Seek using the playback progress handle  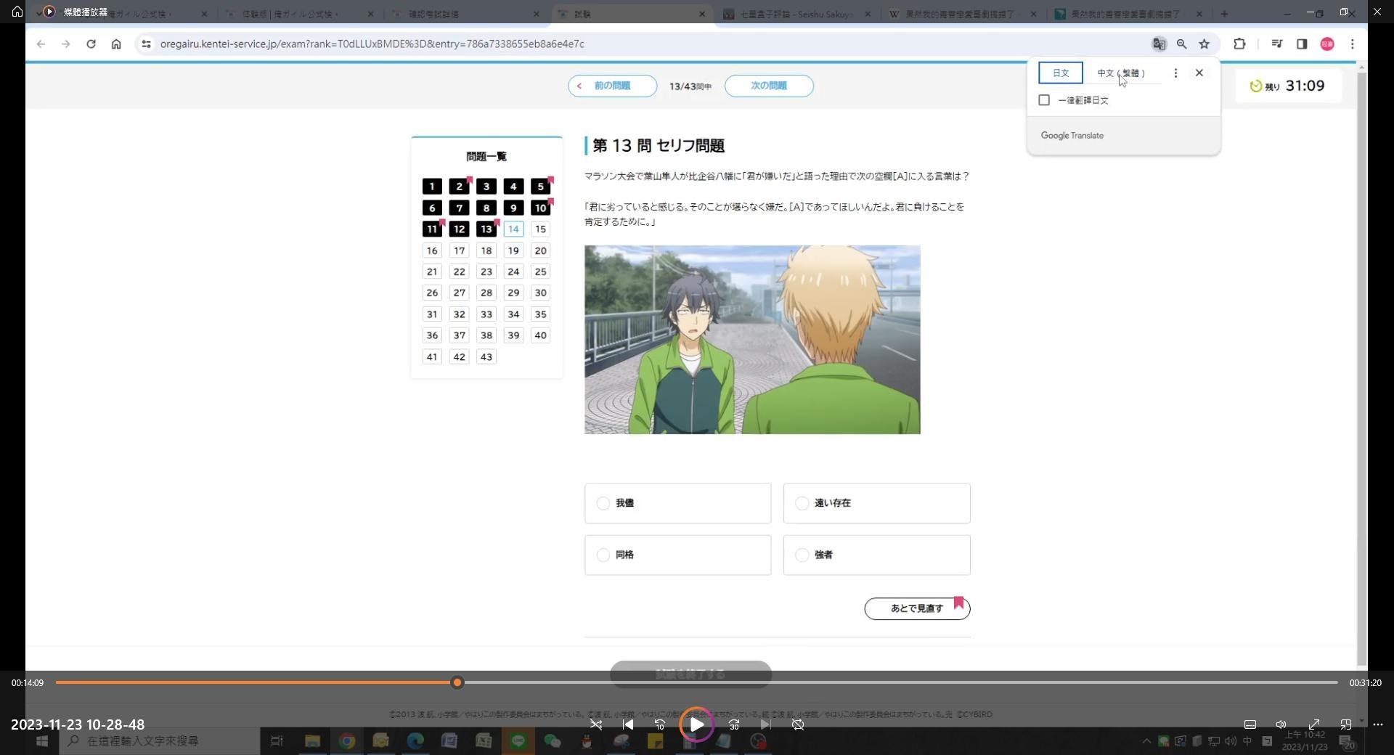(x=457, y=682)
